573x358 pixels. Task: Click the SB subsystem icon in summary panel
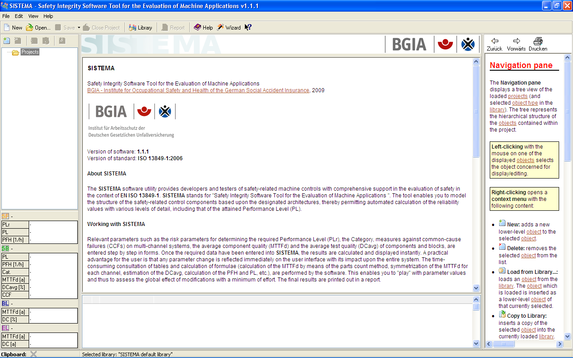tap(5, 248)
